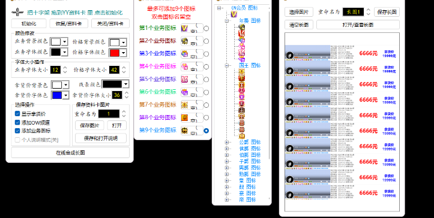Click the 恢复/资料卡 button
This screenshot has width=434, height=218.
[68, 23]
